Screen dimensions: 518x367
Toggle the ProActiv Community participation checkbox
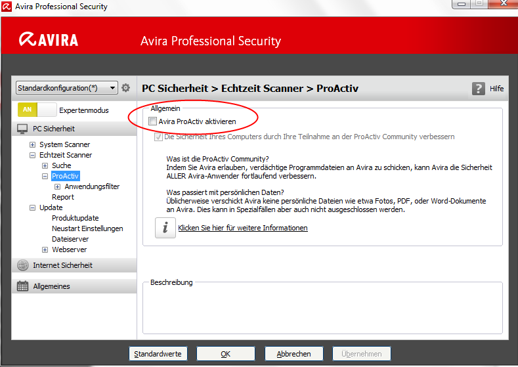click(158, 137)
